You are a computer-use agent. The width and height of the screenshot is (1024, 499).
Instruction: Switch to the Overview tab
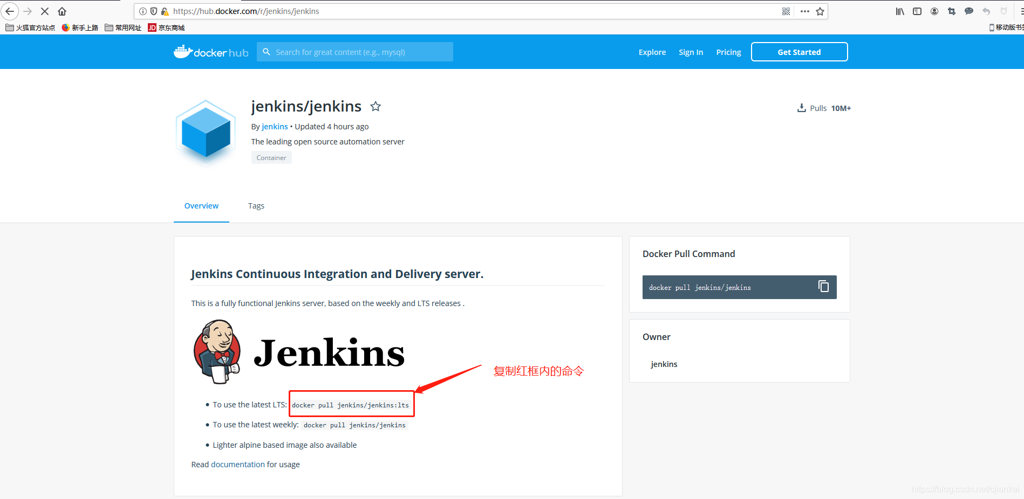(201, 206)
